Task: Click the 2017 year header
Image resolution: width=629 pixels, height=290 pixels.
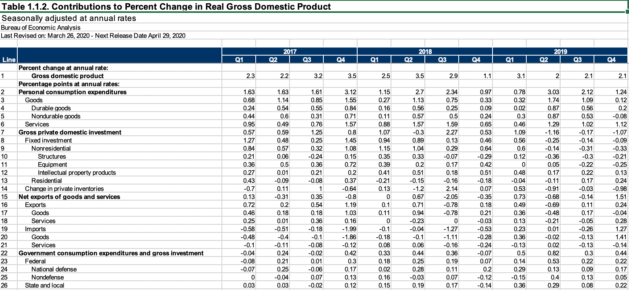Action: click(x=289, y=52)
